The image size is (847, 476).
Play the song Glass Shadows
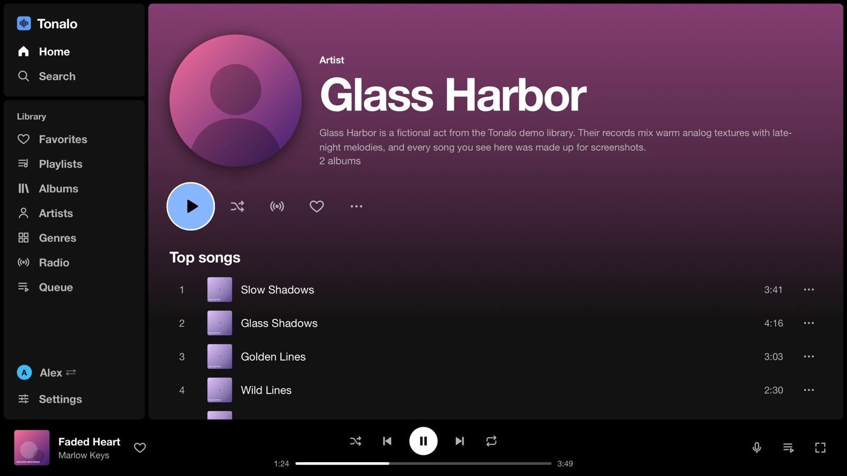[x=495, y=323]
